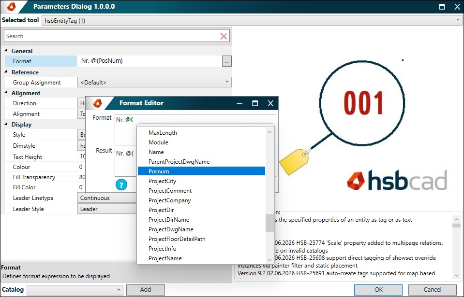Open Leader Linetype Continuous dropdown
464x297 pixels.
pyautogui.click(x=108, y=198)
